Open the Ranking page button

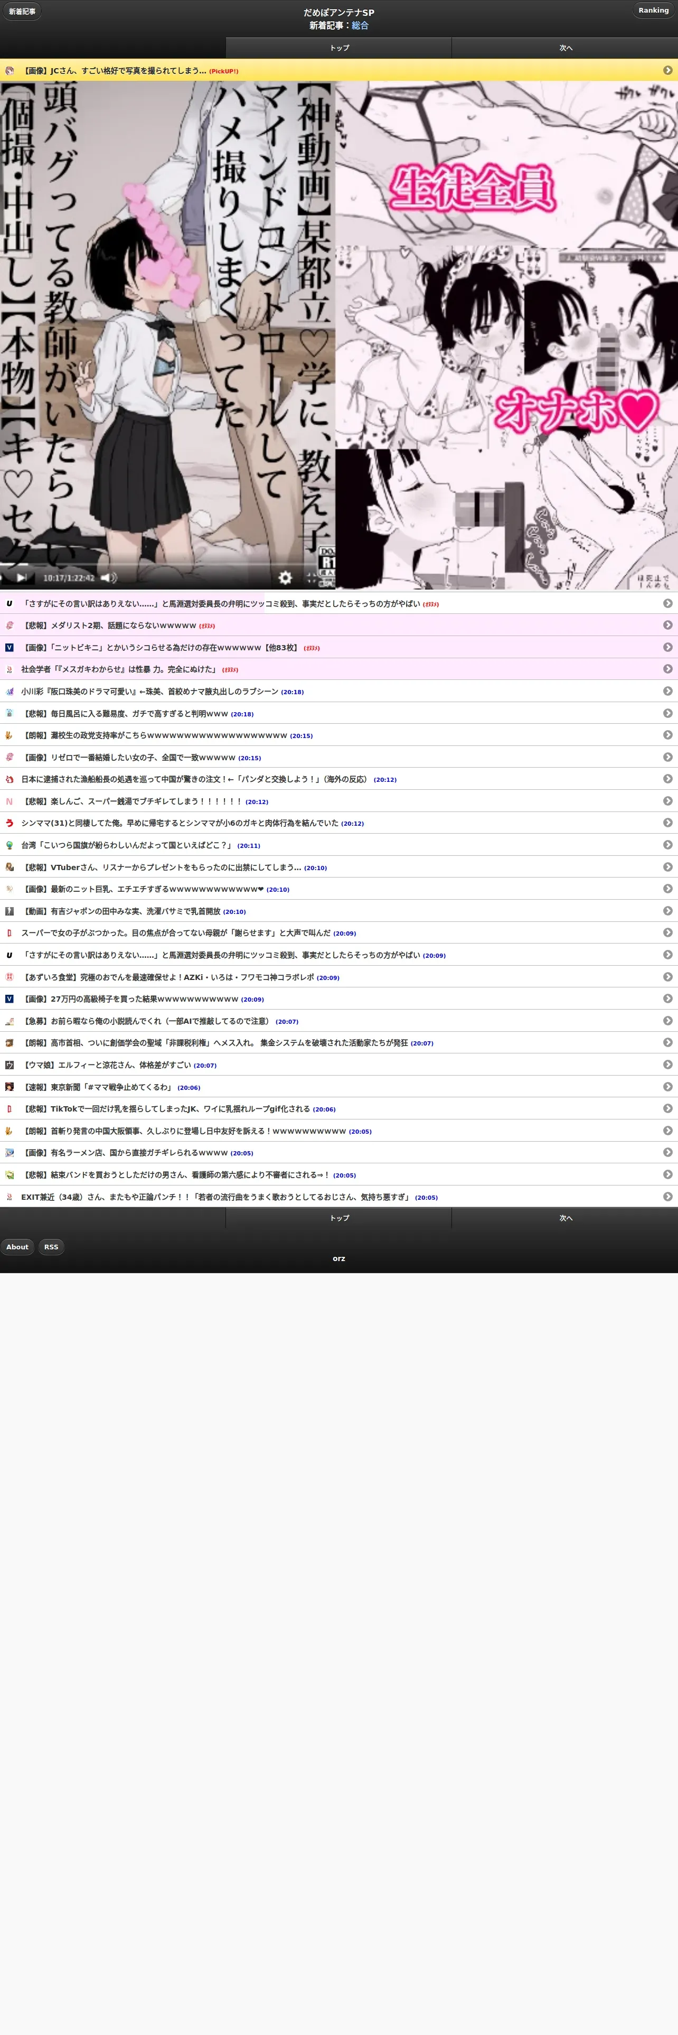tap(653, 10)
